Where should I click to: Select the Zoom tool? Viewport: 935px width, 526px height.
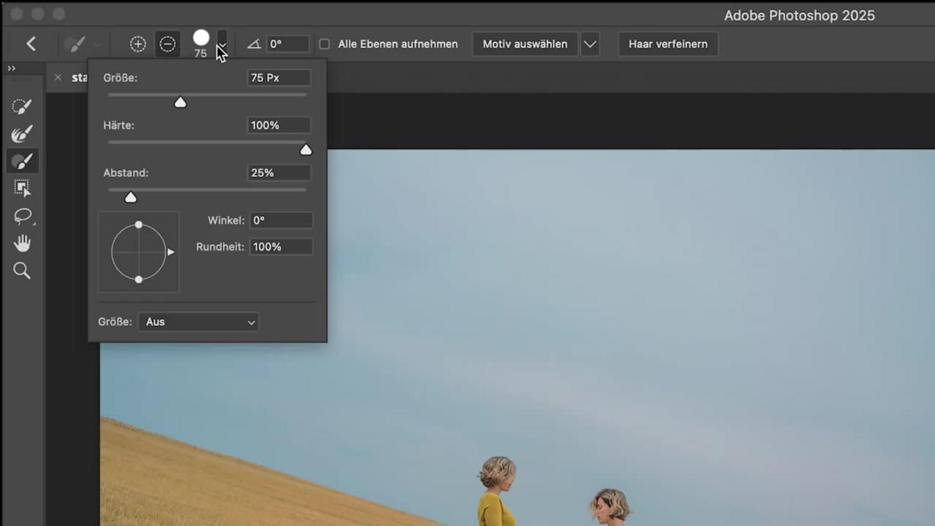[22, 270]
